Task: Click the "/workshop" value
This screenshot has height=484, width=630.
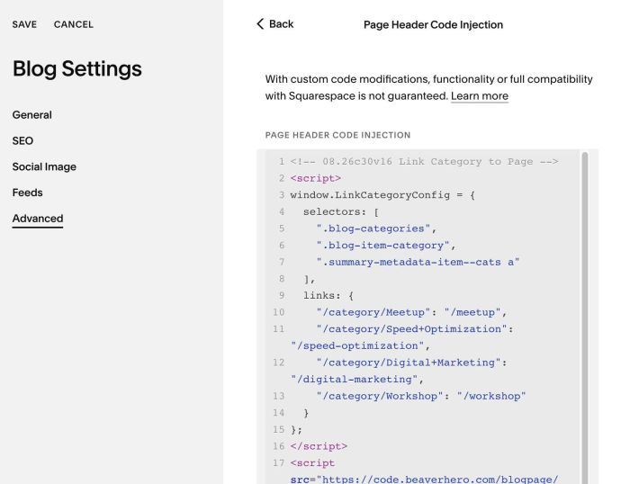Action: tap(491, 397)
